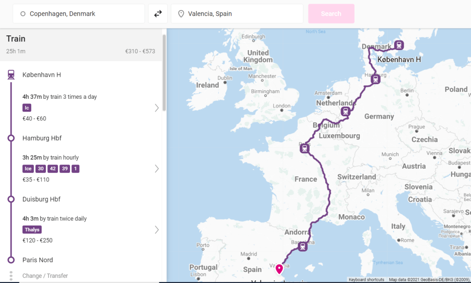The height and width of the screenshot is (283, 471).
Task: Select the Hamburg Hbf stop in itinerary
Action: click(x=42, y=138)
